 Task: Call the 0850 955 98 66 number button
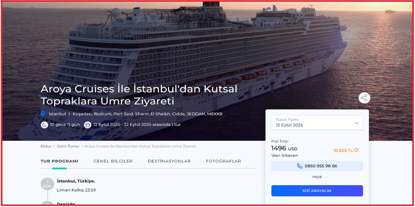click(x=317, y=166)
